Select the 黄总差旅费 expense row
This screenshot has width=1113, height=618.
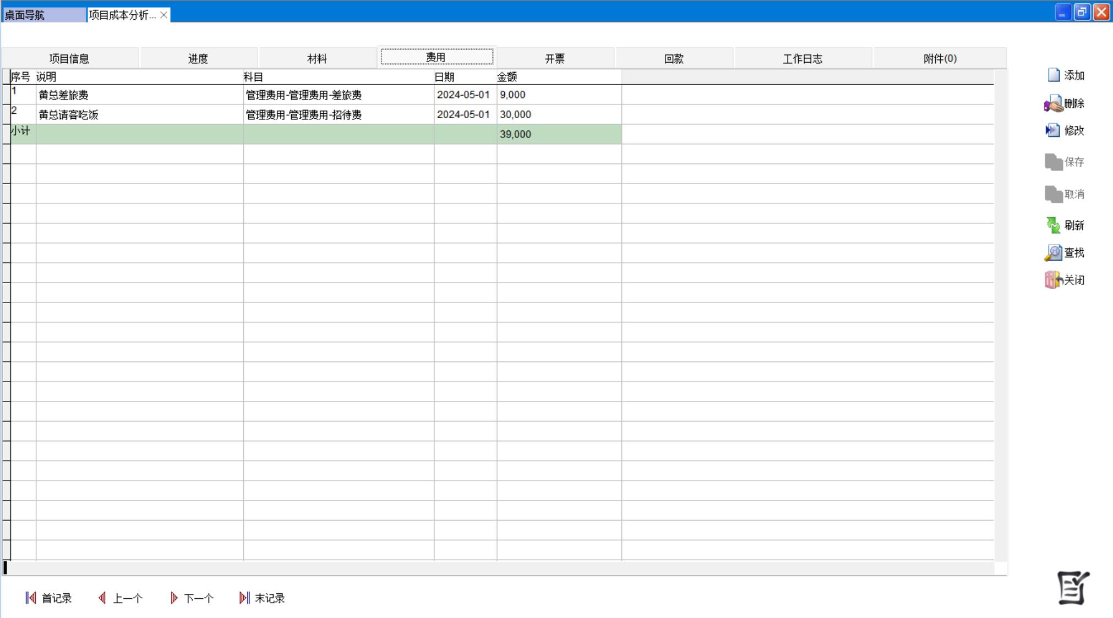point(64,95)
